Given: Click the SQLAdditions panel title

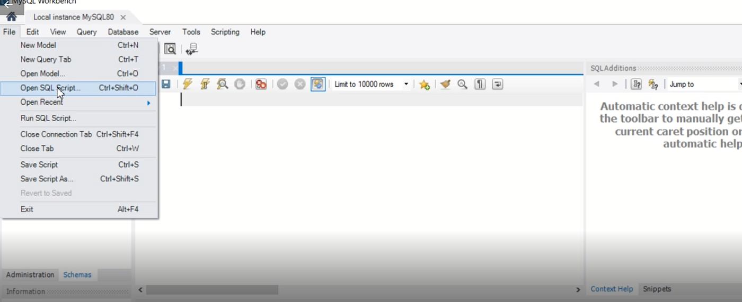Looking at the screenshot, I should click(613, 68).
